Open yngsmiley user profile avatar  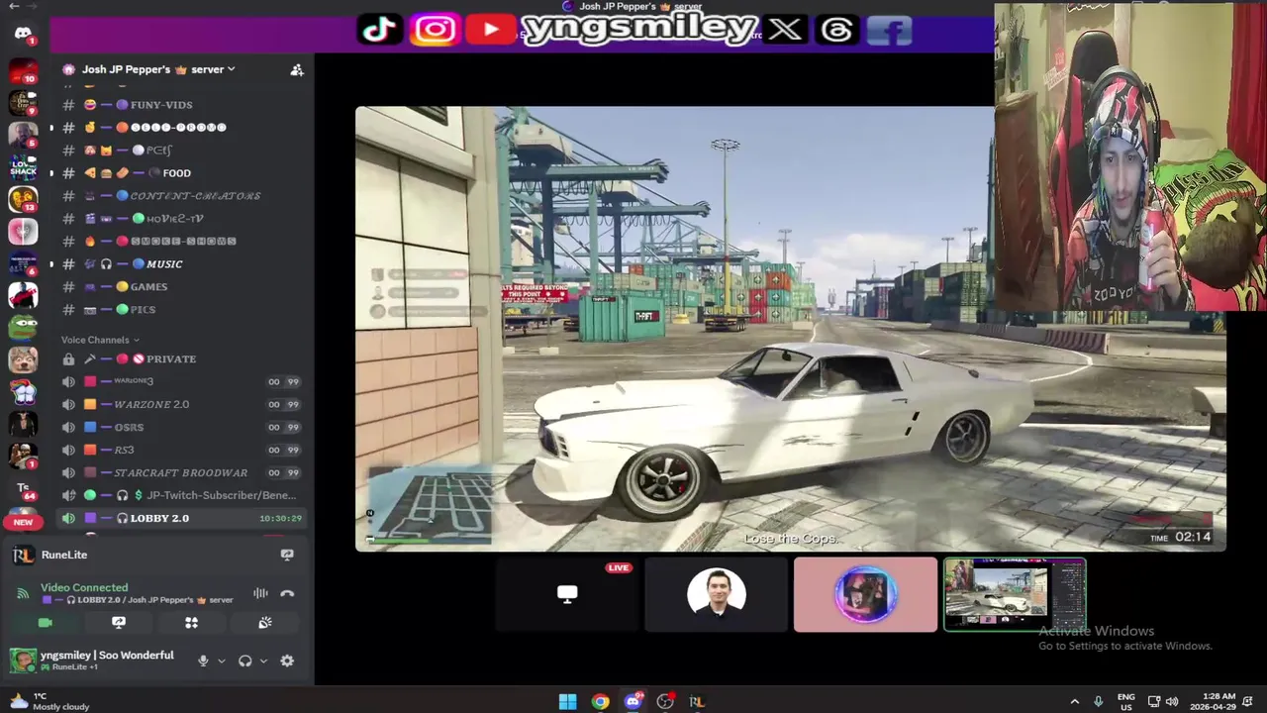pos(23,661)
